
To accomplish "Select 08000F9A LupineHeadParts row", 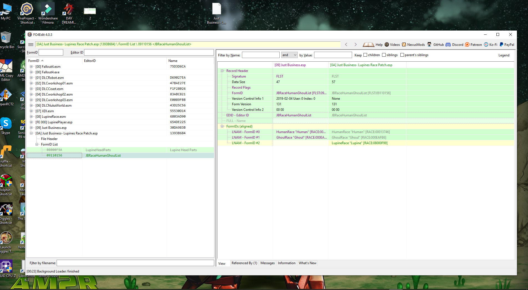I will (x=120, y=150).
